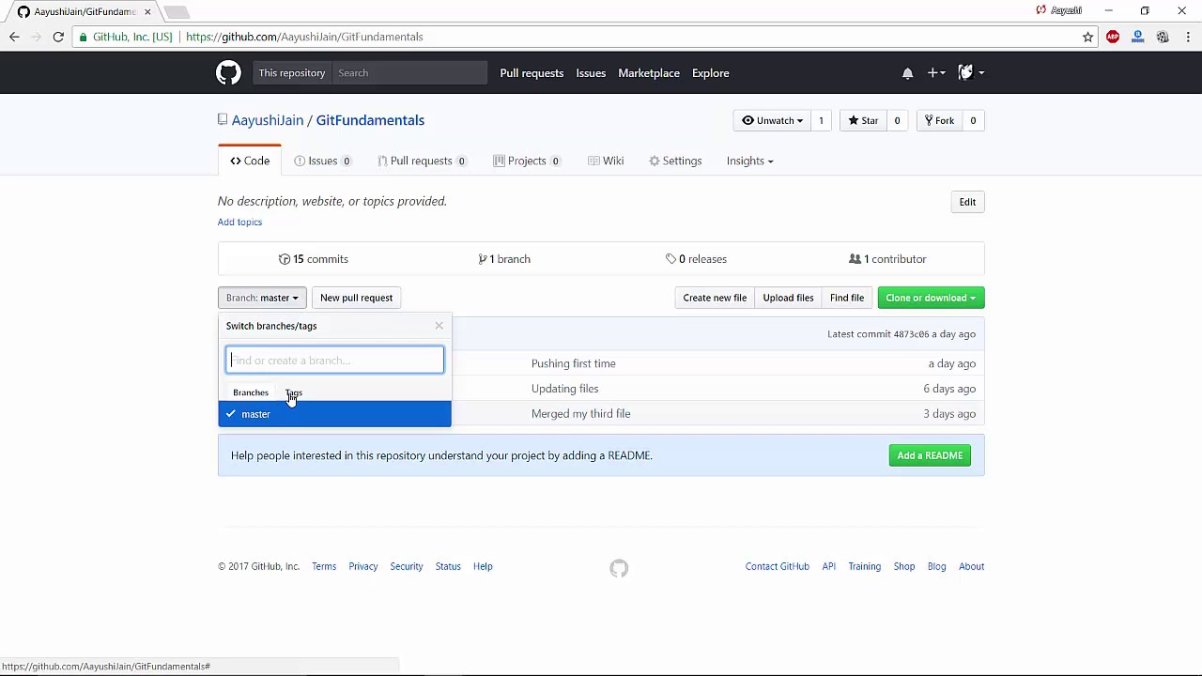
Task: Switch to Tags in branch popup
Action: (x=294, y=392)
